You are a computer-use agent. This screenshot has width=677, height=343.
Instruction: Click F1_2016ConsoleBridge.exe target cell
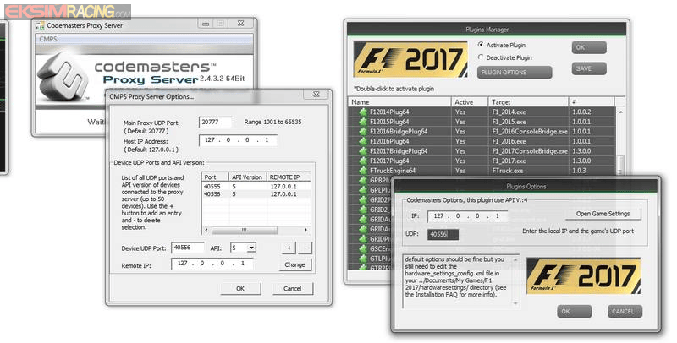coord(530,132)
